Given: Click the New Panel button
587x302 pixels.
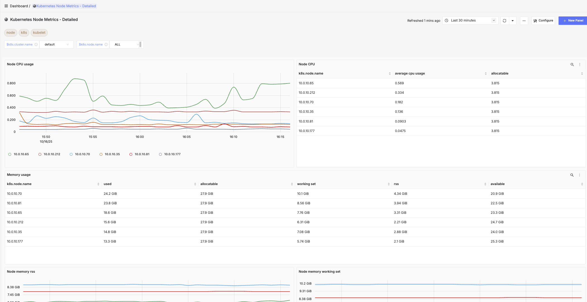Looking at the screenshot, I should click(x=572, y=20).
